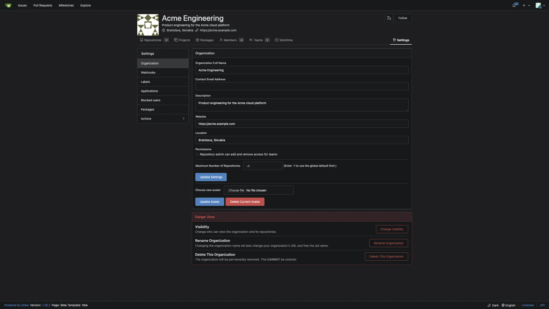The width and height of the screenshot is (549, 309).
Task: Switch to the Teams tab
Action: pos(259,40)
